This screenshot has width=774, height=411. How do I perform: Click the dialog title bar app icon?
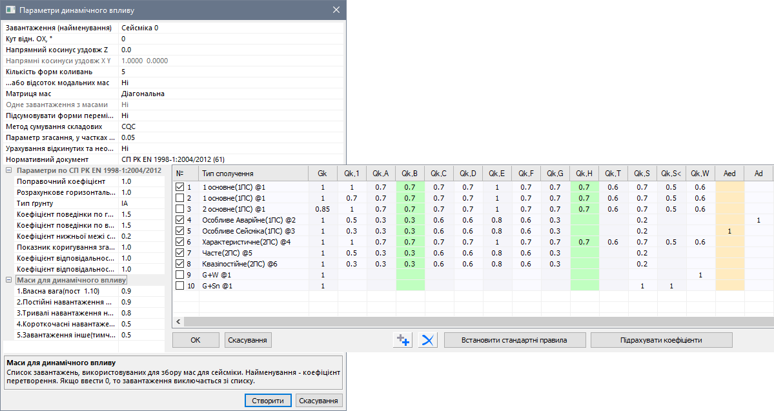click(10, 10)
